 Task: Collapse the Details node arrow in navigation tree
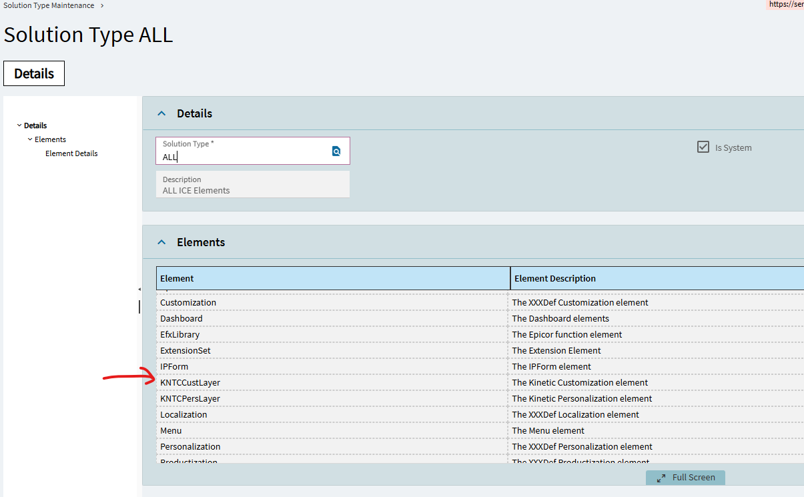19,125
